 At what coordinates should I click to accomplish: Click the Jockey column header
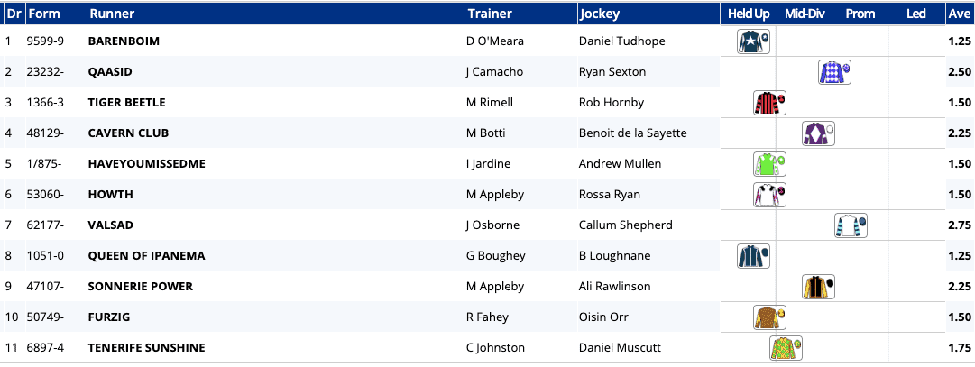click(599, 14)
